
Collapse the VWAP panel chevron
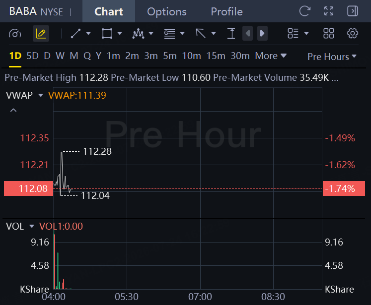click(13, 110)
